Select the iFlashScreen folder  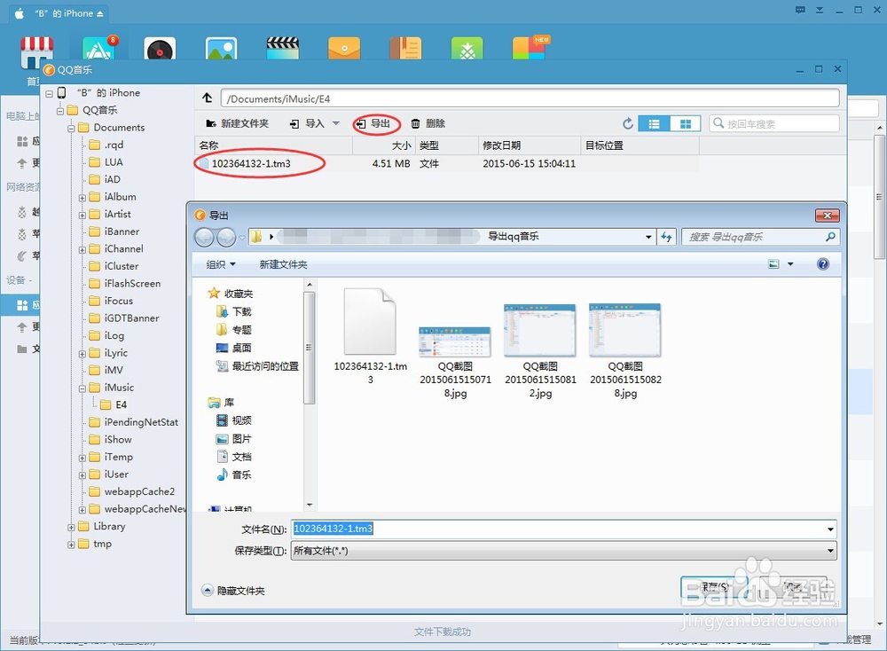pyautogui.click(x=125, y=283)
